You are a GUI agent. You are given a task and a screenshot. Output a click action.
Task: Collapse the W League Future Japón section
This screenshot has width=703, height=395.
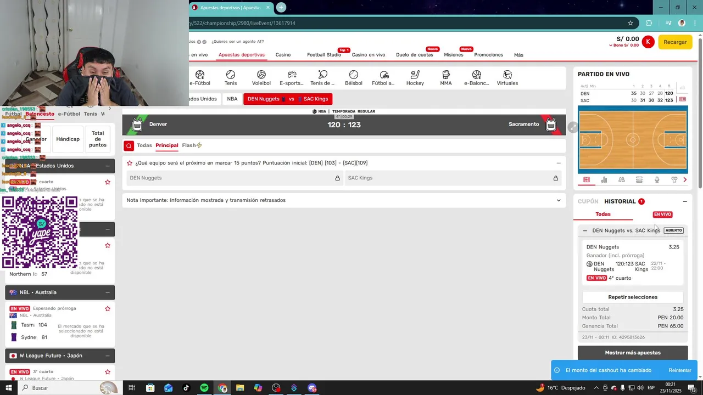coord(108,356)
